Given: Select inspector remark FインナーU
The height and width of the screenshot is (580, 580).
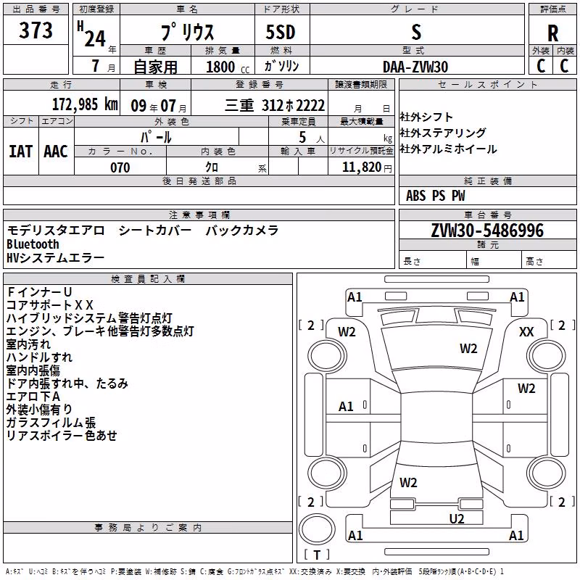Looking at the screenshot, I should click(x=39, y=292).
